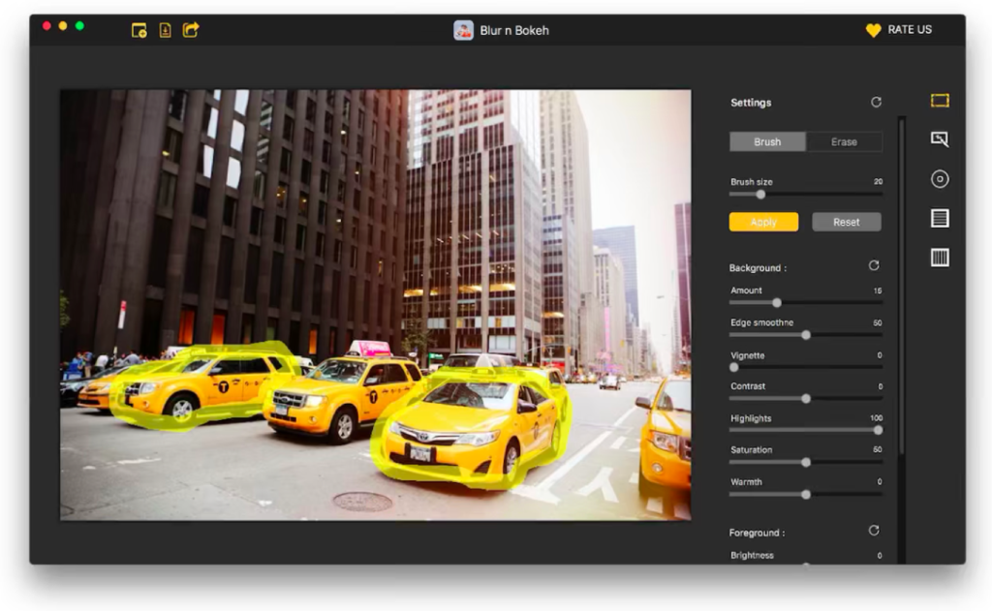Adjust the Saturation slider
Image resolution: width=992 pixels, height=611 pixels.
[806, 462]
